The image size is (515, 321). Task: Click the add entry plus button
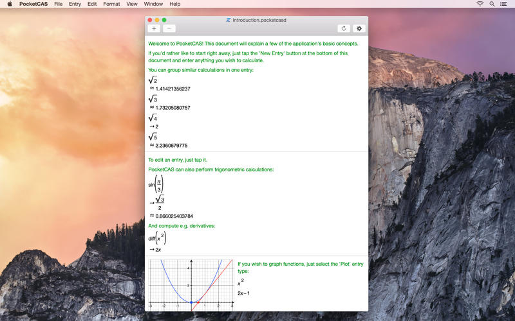coord(154,28)
